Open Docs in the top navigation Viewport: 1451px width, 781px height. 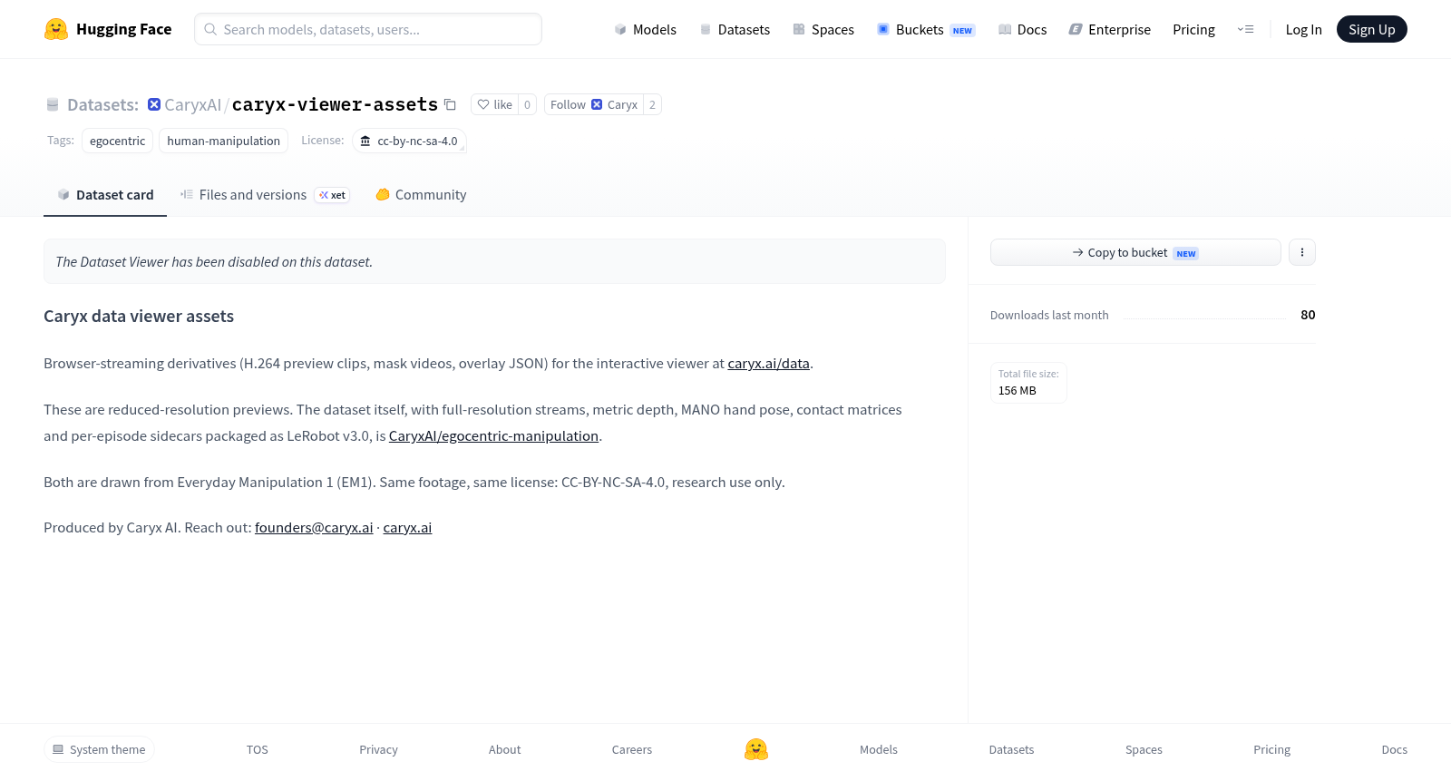point(1022,29)
